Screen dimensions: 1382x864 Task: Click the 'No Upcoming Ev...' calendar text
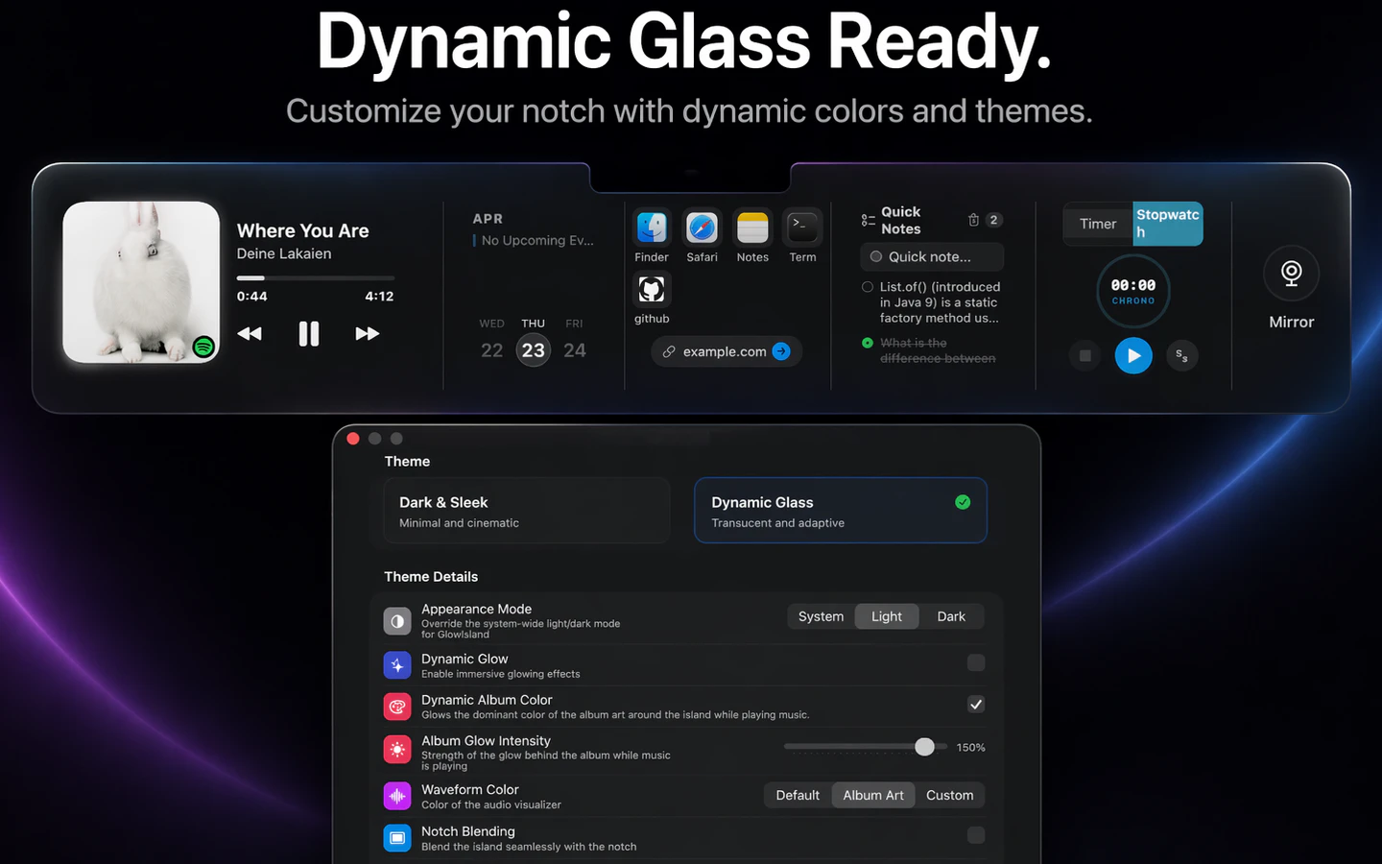(537, 241)
